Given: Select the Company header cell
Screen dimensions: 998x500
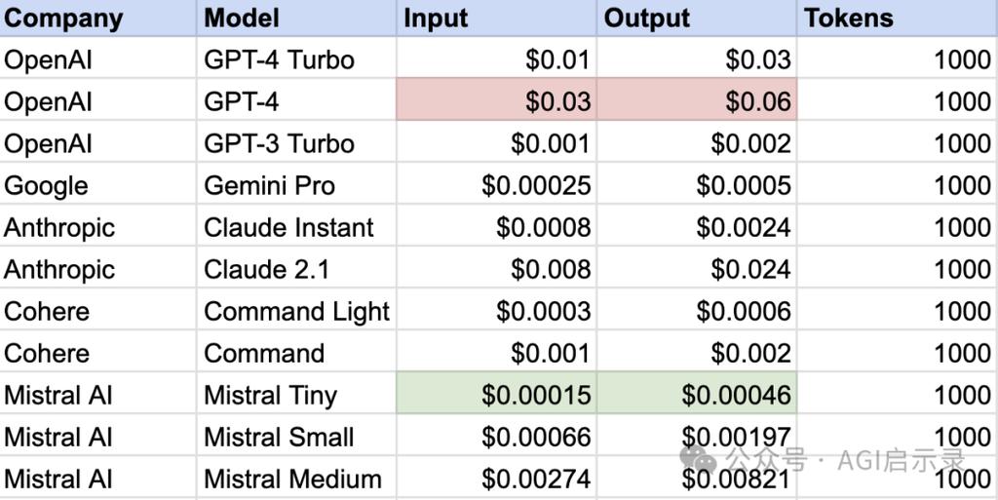Looking at the screenshot, I should pos(98,18).
